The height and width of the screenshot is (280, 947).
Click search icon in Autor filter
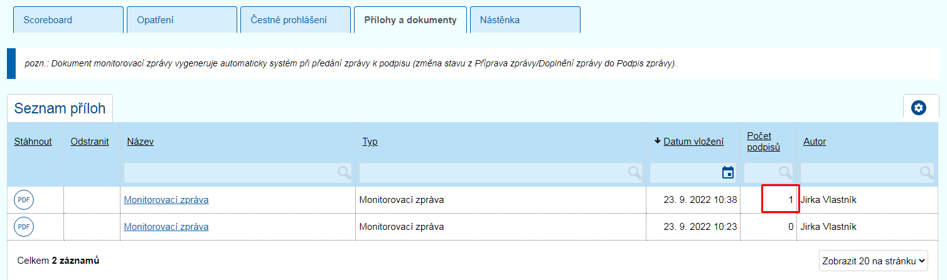point(926,173)
